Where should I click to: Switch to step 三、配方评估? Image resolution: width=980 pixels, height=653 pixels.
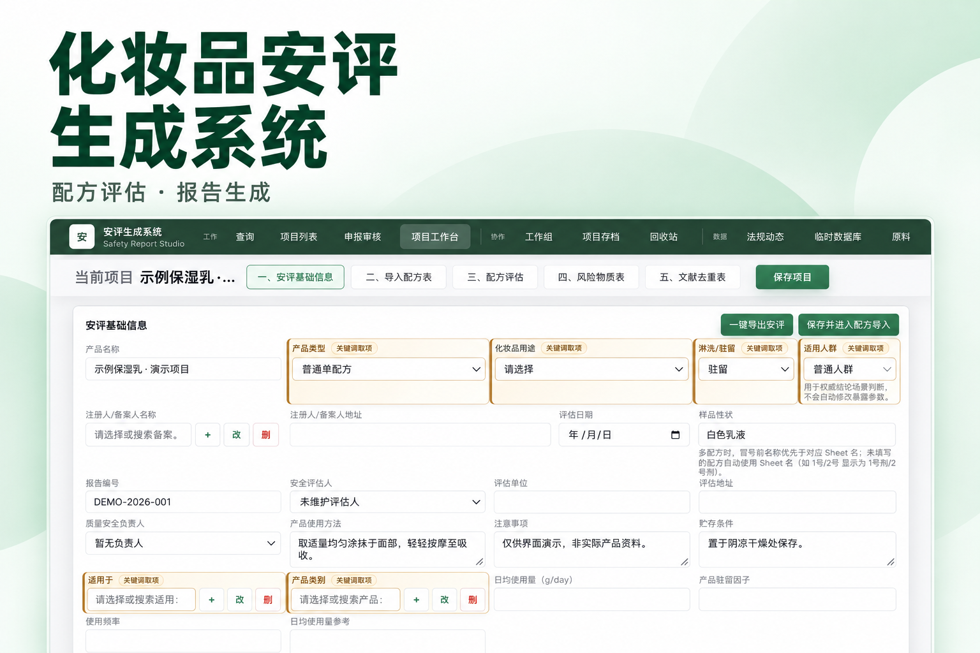(x=495, y=277)
